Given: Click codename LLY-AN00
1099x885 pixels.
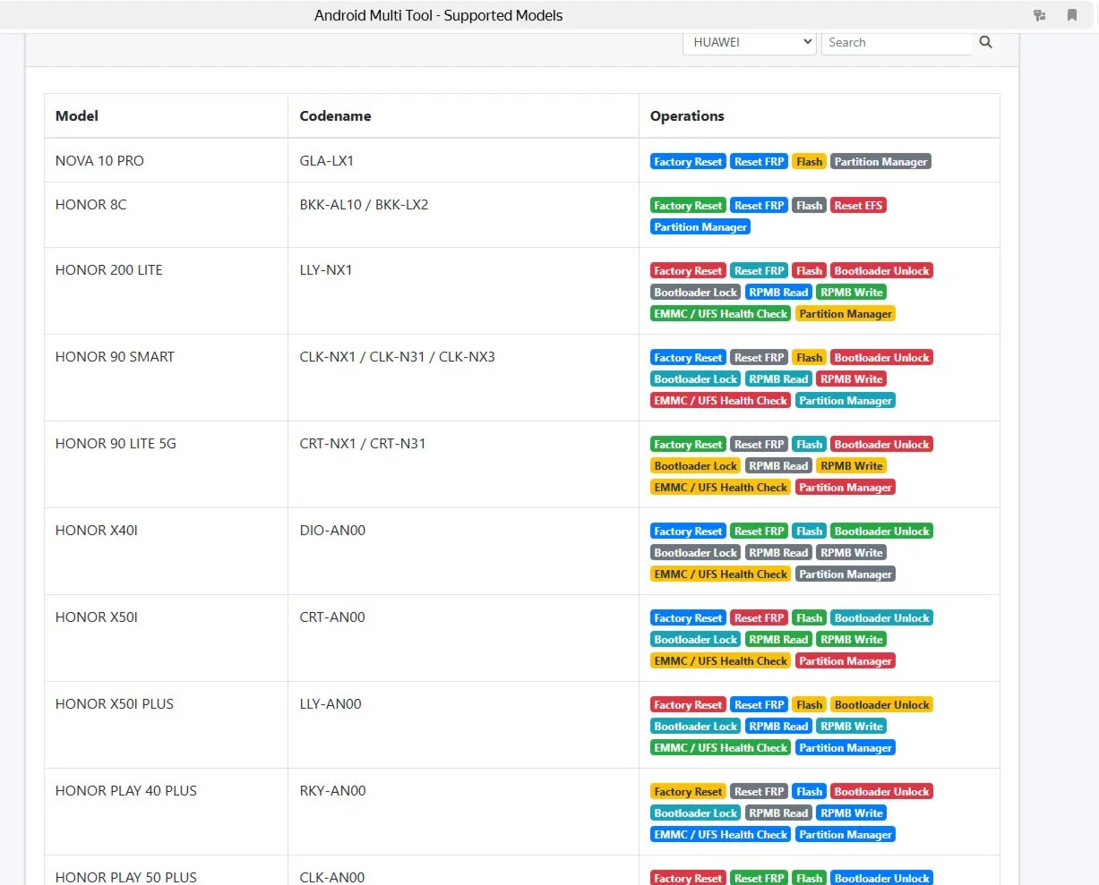Looking at the screenshot, I should click(331, 704).
